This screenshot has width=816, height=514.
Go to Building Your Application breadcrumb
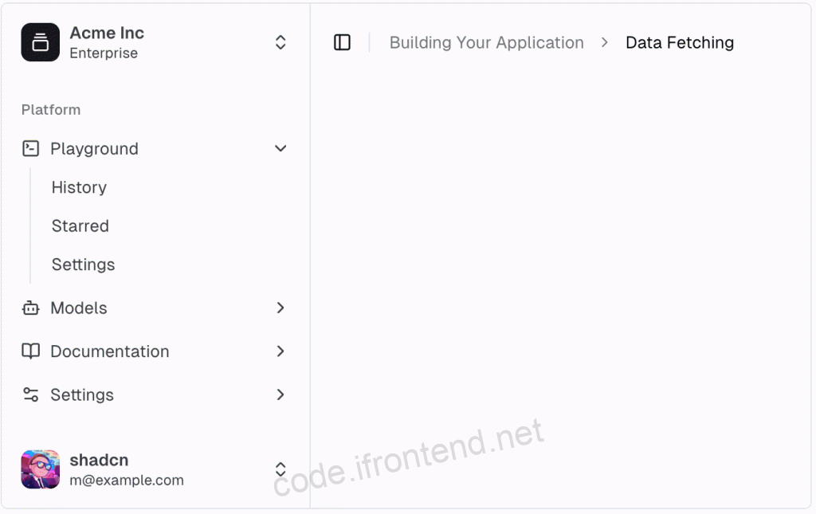click(x=487, y=43)
